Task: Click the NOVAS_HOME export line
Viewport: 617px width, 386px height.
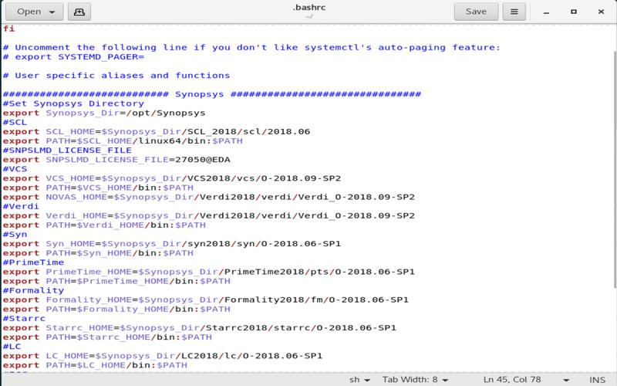Action: 209,197
